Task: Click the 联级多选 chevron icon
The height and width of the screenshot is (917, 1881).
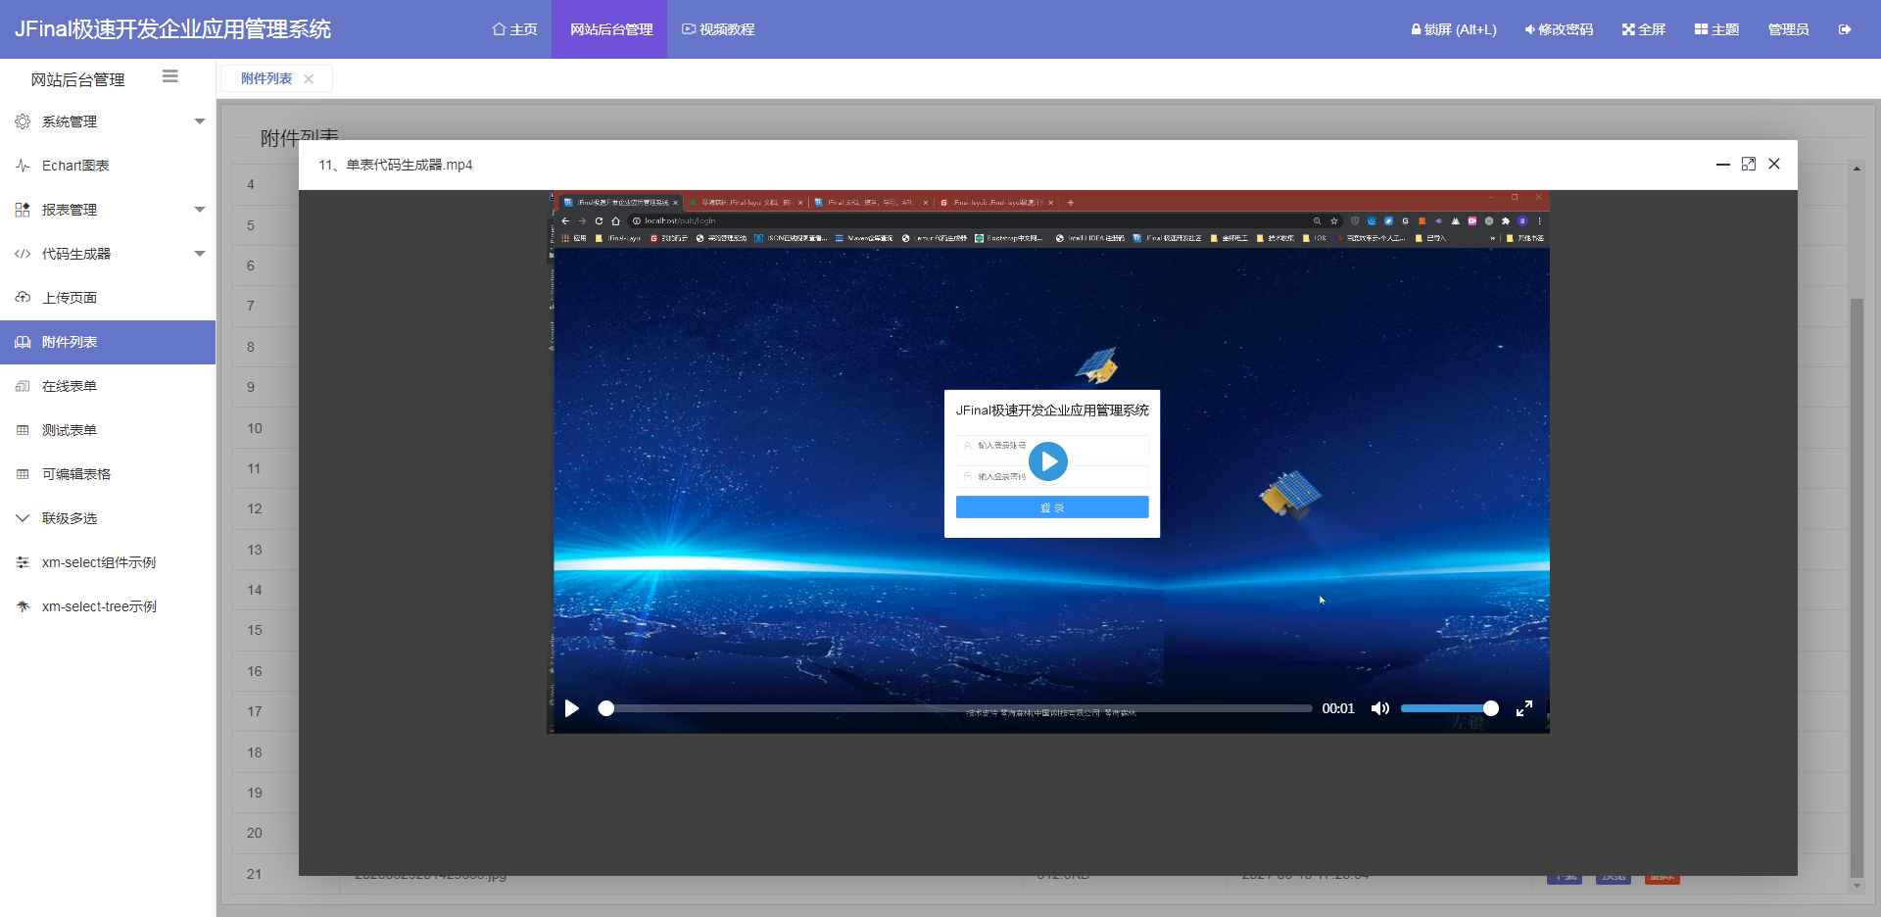Action: [23, 518]
